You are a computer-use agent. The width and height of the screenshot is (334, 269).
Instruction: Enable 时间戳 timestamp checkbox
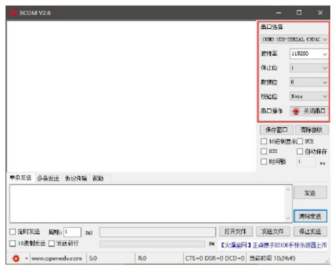click(x=264, y=162)
